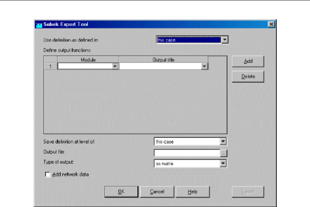Confirm with the OK button

point(121,192)
